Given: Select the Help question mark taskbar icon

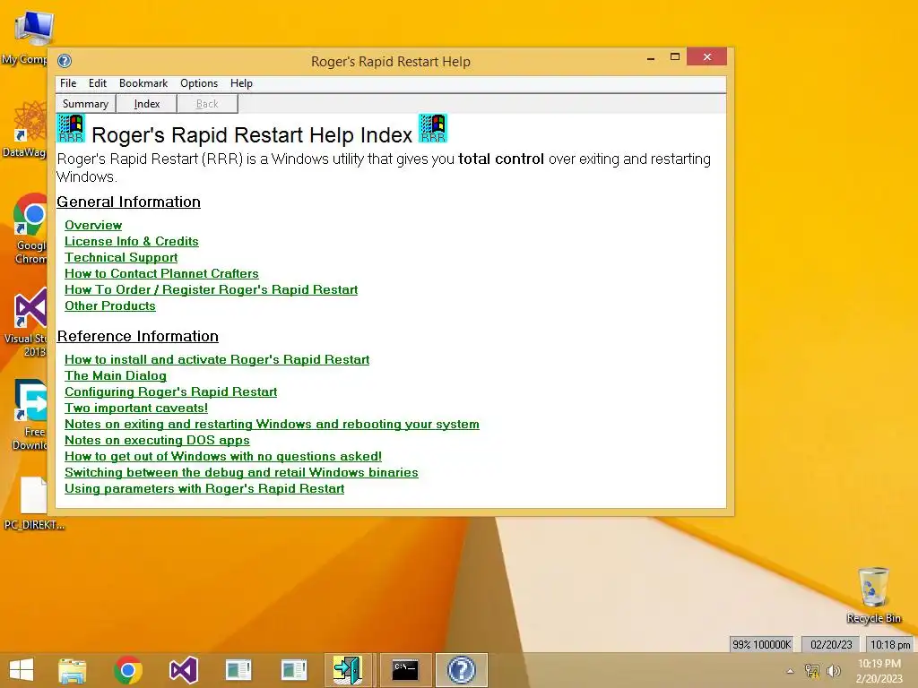Looking at the screenshot, I should pyautogui.click(x=462, y=670).
